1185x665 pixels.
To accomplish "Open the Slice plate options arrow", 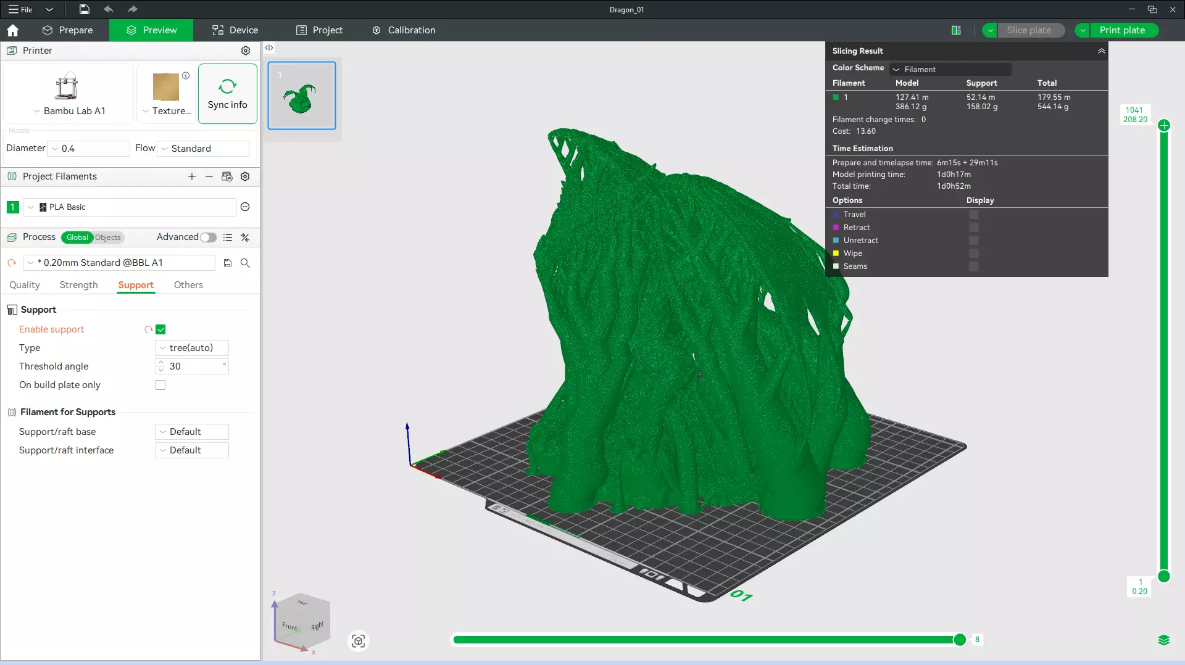I will 990,30.
